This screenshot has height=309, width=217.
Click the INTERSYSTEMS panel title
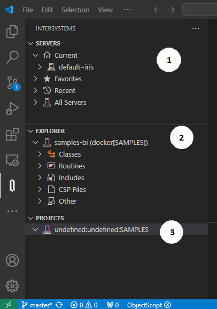(56, 28)
